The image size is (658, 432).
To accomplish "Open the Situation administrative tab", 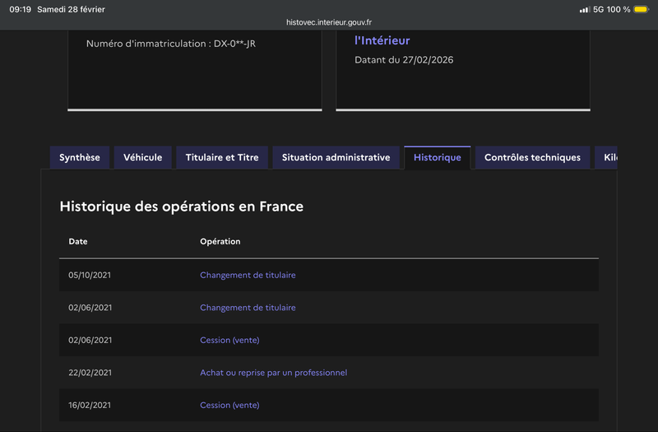I will pyautogui.click(x=336, y=158).
